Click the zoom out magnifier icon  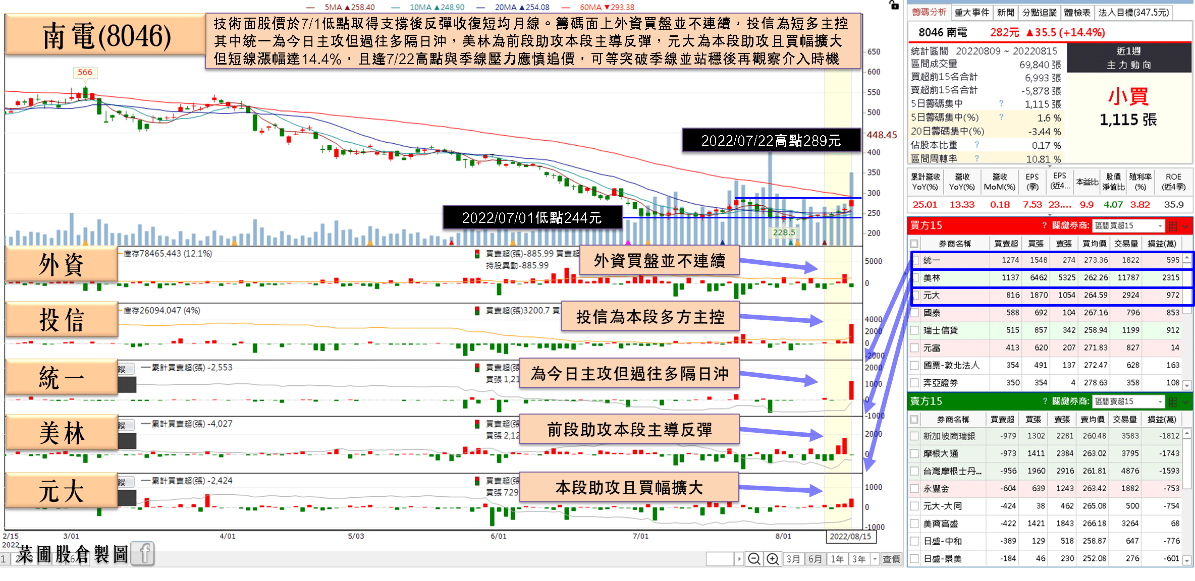coord(754,559)
